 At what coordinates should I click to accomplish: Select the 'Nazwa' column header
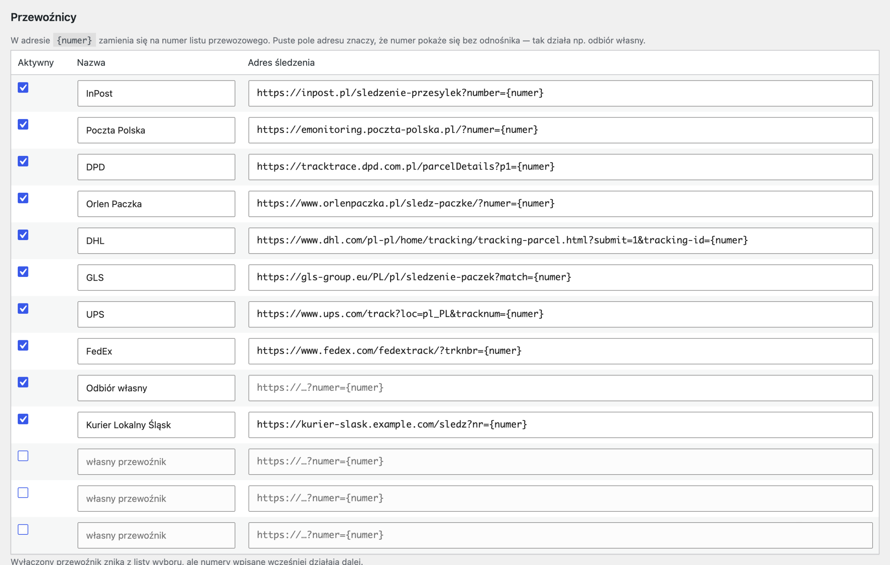[91, 63]
